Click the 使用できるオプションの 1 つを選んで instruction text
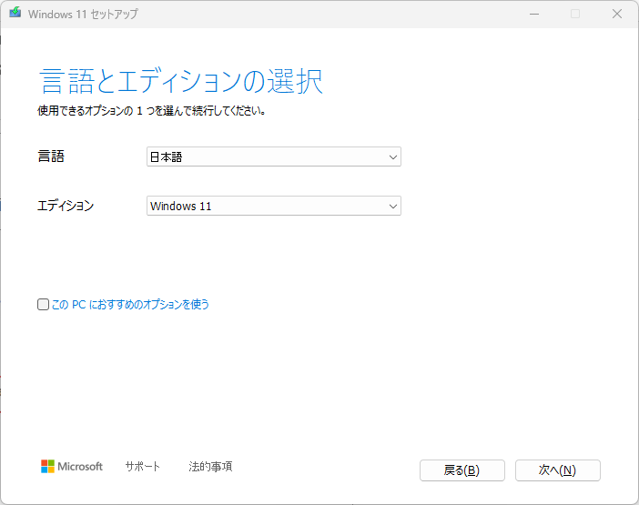This screenshot has width=639, height=505. 152,110
